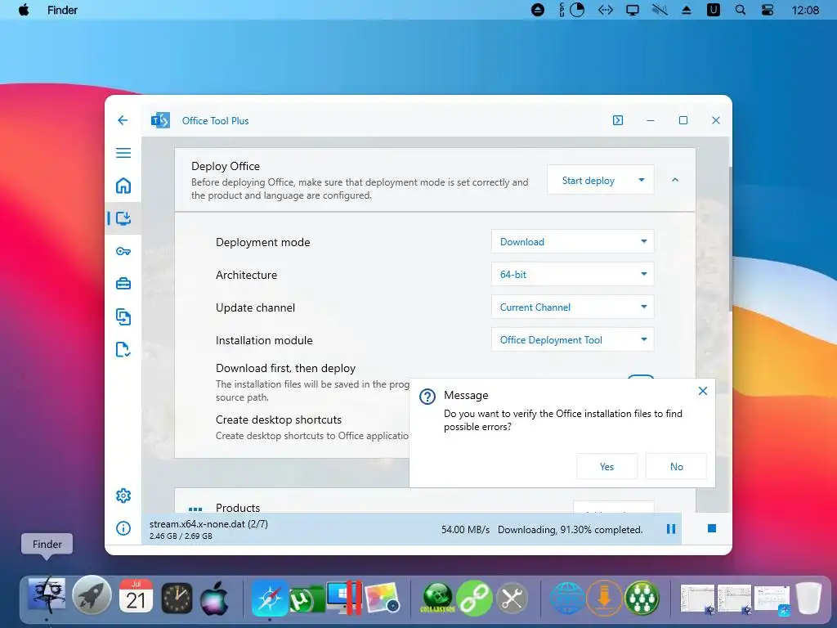Open the first minimized window thumbnail in Dock
The image size is (837, 628).
[x=697, y=599]
